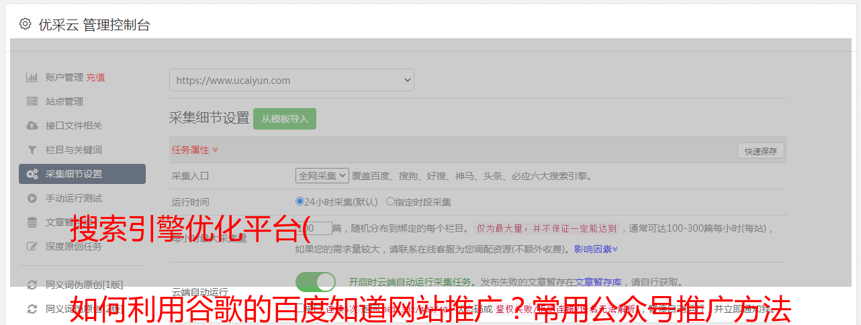Click the refresh icon for 同义词伪原创[2版]
The height and width of the screenshot is (325, 861).
32,309
